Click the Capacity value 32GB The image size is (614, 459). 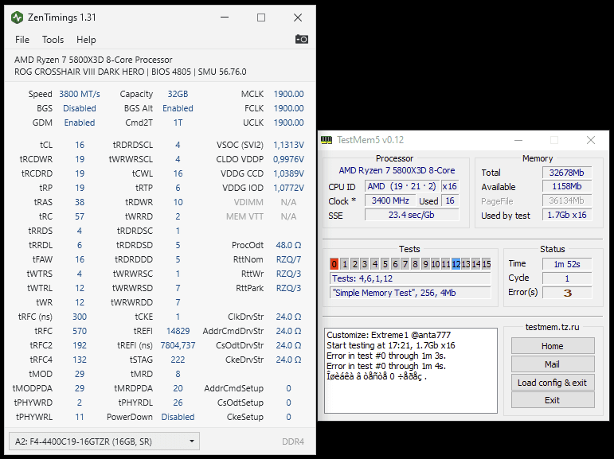pyautogui.click(x=178, y=94)
